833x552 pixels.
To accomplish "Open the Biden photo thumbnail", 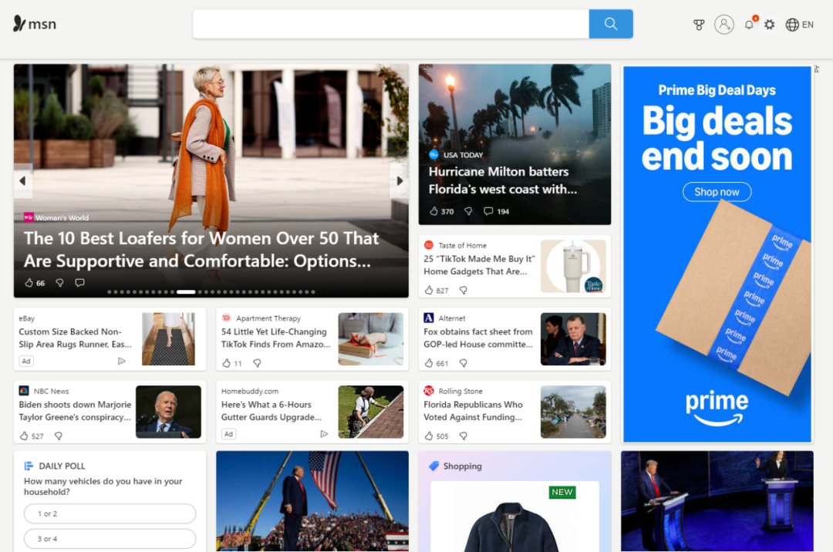I will tap(168, 412).
